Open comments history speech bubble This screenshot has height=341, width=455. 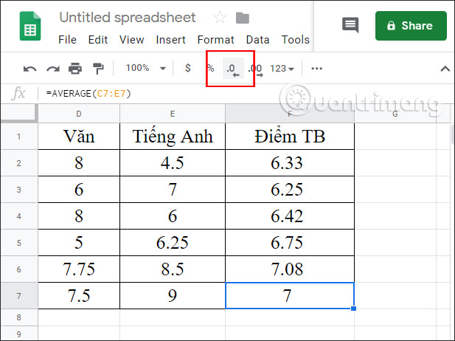pos(350,25)
